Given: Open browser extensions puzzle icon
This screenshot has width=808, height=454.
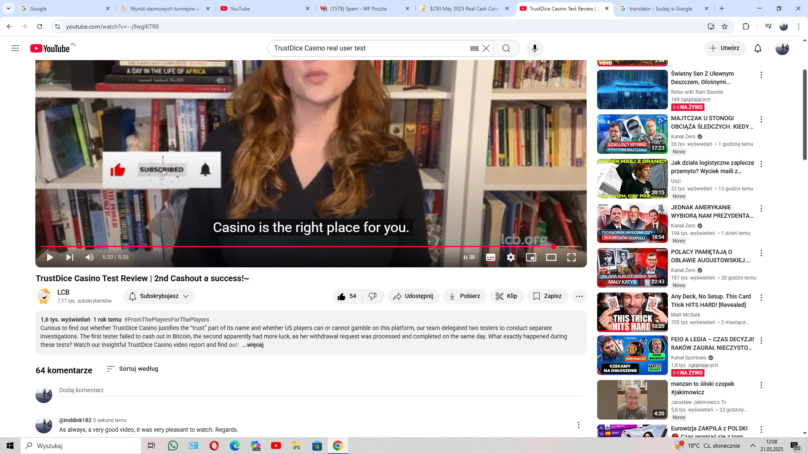Looking at the screenshot, I should [x=746, y=26].
